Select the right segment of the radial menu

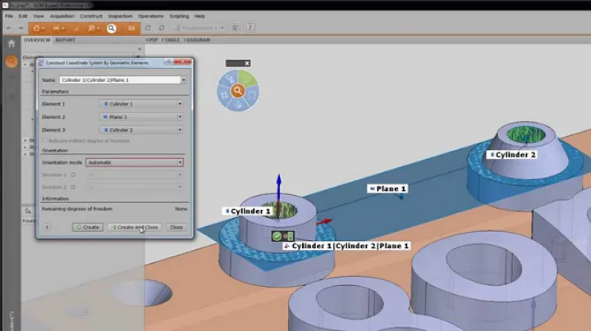252,95
